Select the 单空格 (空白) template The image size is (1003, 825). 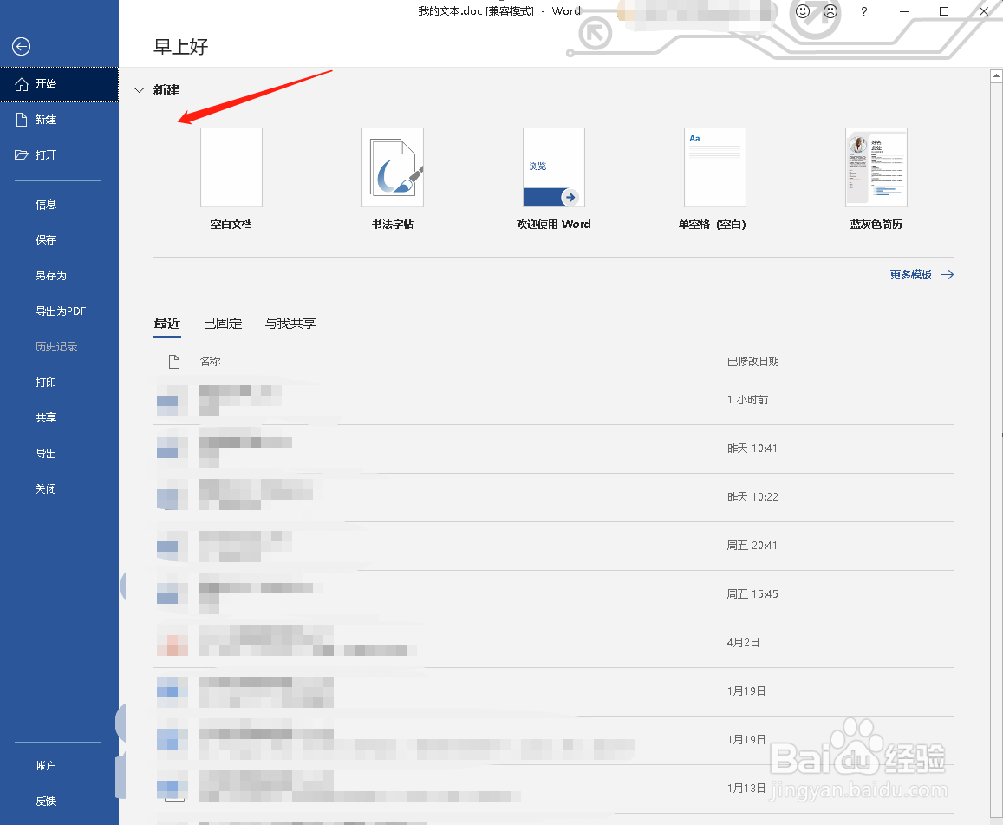[713, 179]
